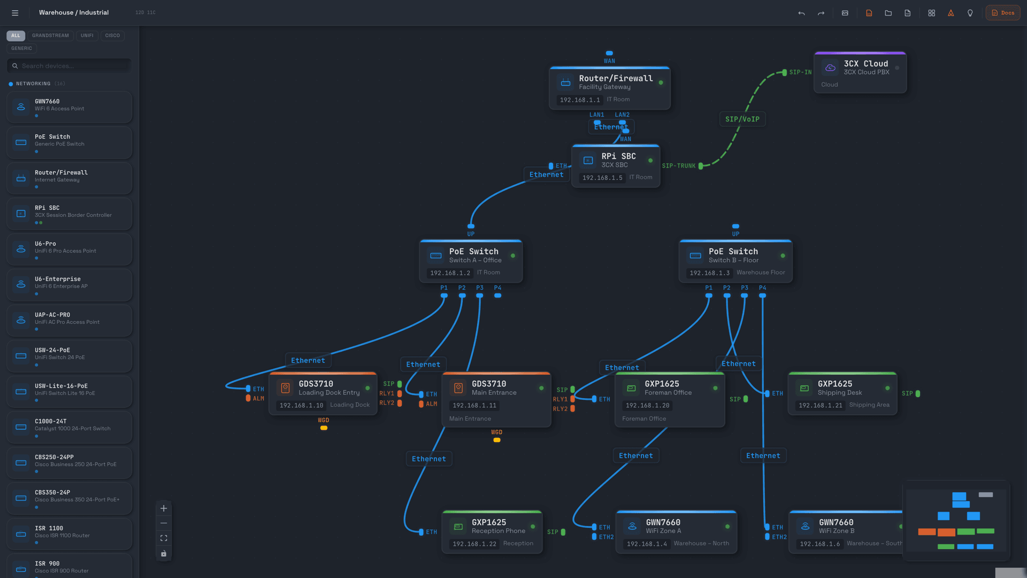Collapse the NETWORKING device section
The width and height of the screenshot is (1027, 578).
click(x=33, y=83)
